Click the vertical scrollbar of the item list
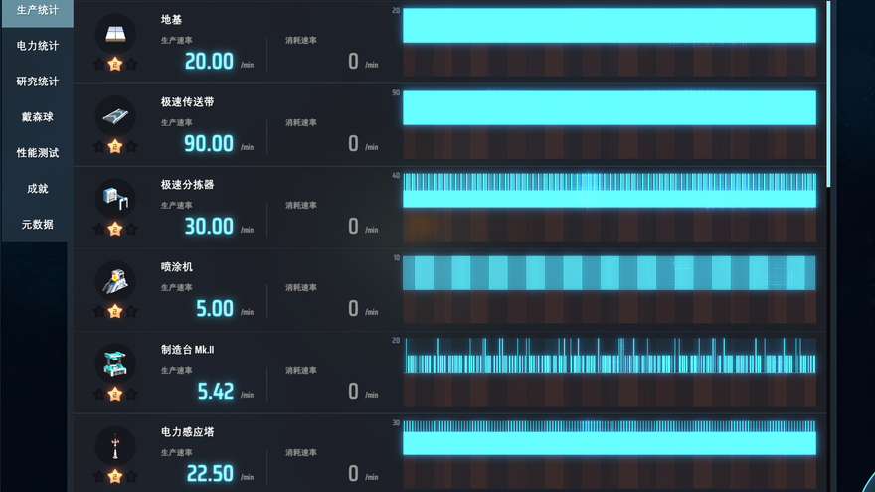 828,89
